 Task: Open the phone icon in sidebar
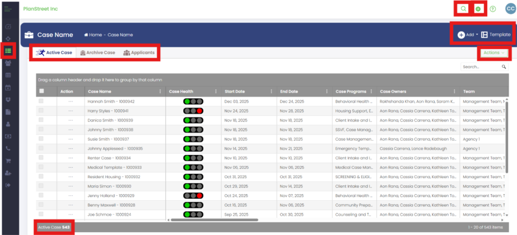pyautogui.click(x=8, y=148)
